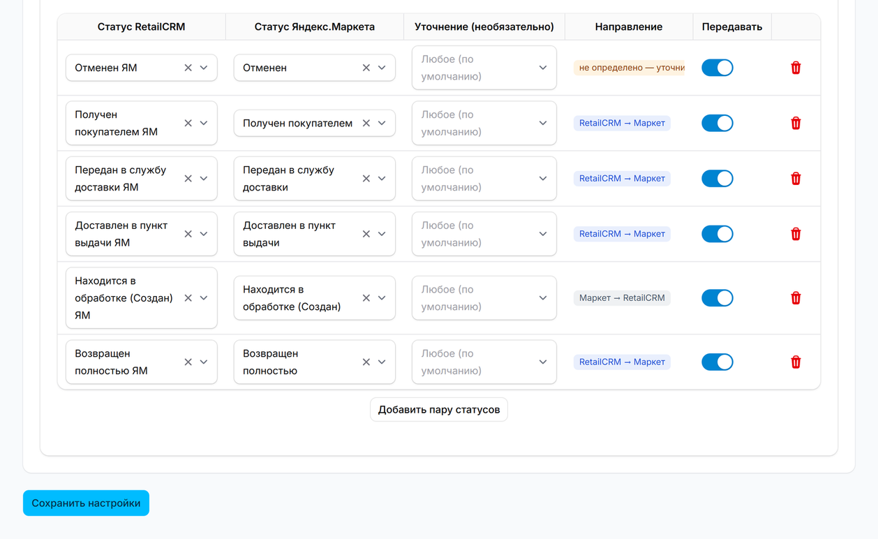Save settings with Сохранить настройки

[x=86, y=503]
